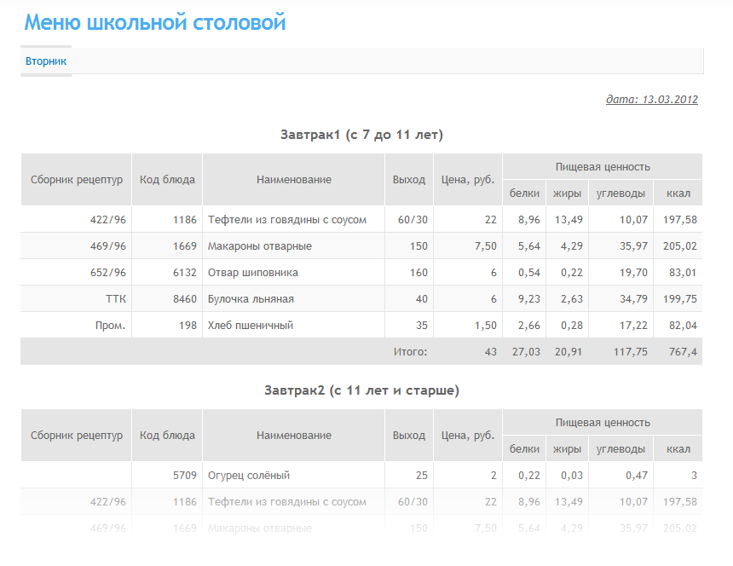The height and width of the screenshot is (566, 733).
Task: Click the date link 13.03.2012
Action: point(651,100)
